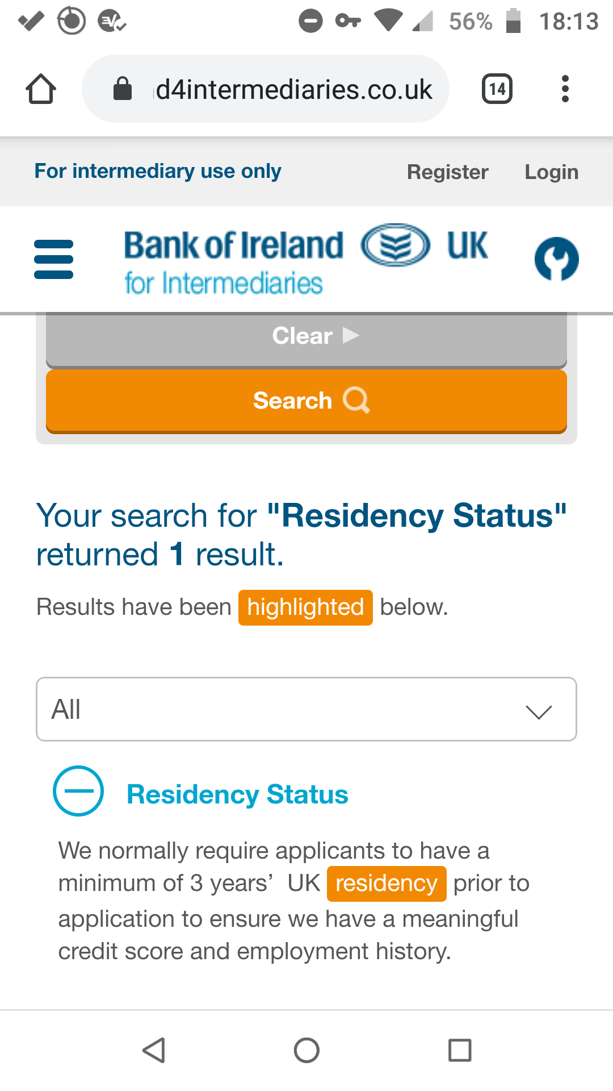Screen dimensions: 613x1091
Task: Open the tab switcher showing 14 tabs
Action: (497, 89)
